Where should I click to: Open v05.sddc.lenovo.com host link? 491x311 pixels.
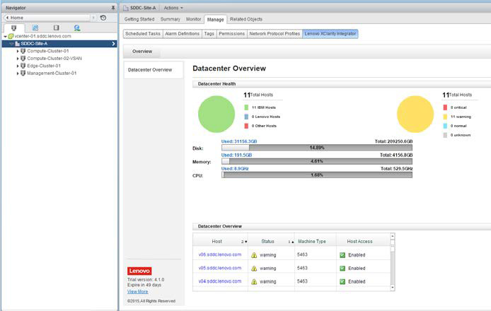[220, 268]
